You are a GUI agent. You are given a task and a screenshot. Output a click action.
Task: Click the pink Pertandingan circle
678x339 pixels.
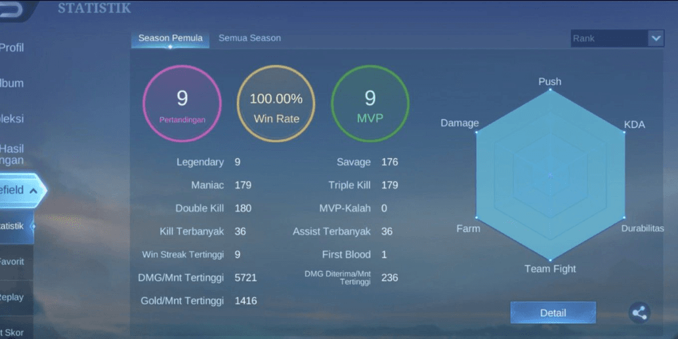click(x=182, y=103)
